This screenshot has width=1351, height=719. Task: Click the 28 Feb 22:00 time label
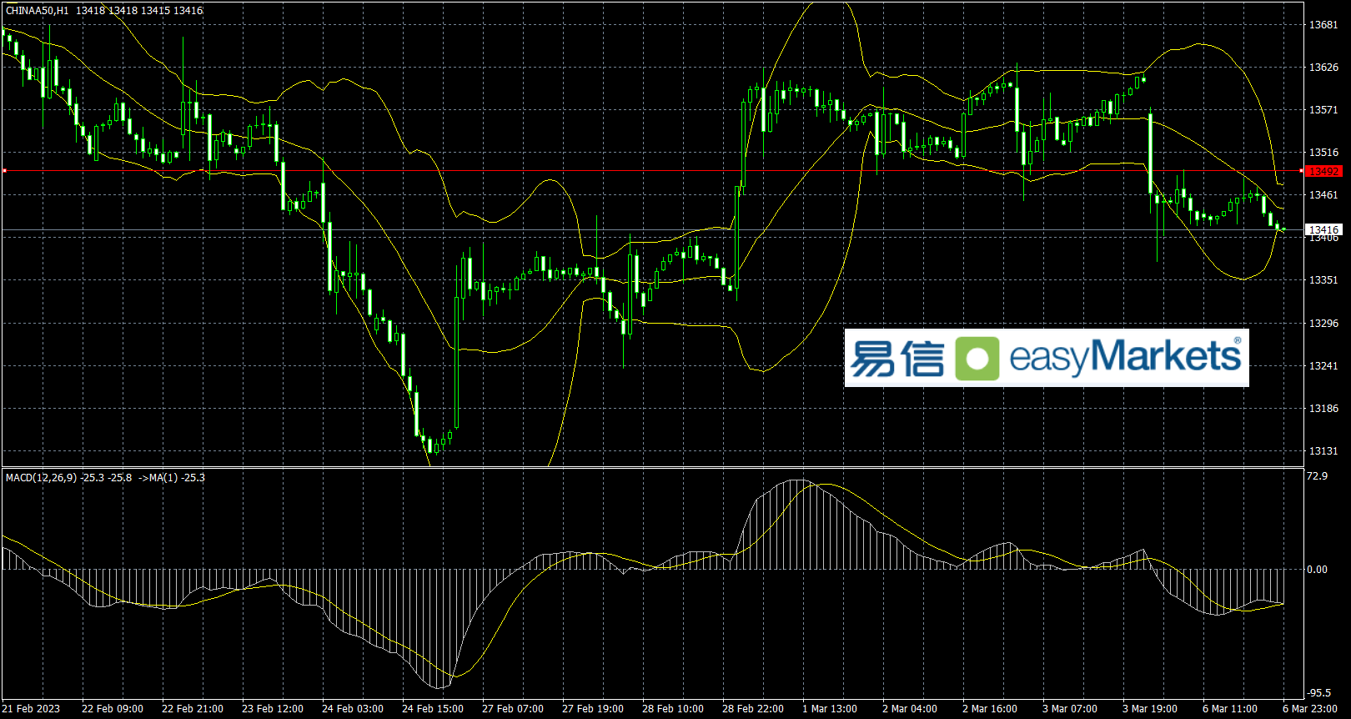pos(753,709)
